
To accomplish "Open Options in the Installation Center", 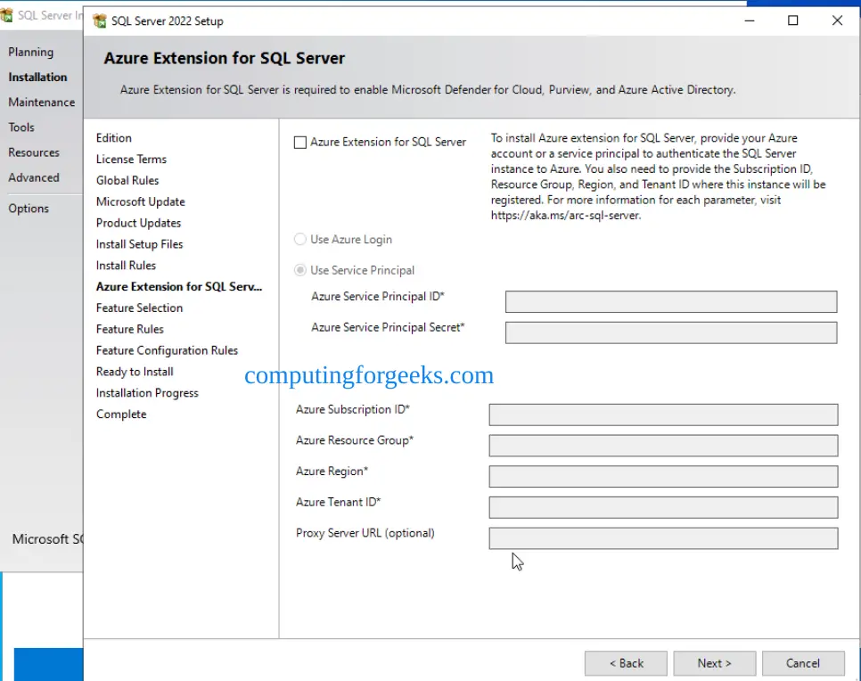I will [x=29, y=209].
